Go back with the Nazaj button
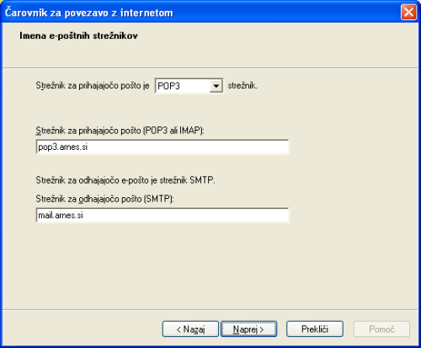The height and width of the screenshot is (348, 421). click(x=190, y=329)
